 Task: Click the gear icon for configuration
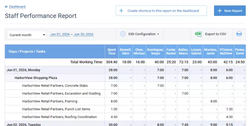[x=123, y=34]
